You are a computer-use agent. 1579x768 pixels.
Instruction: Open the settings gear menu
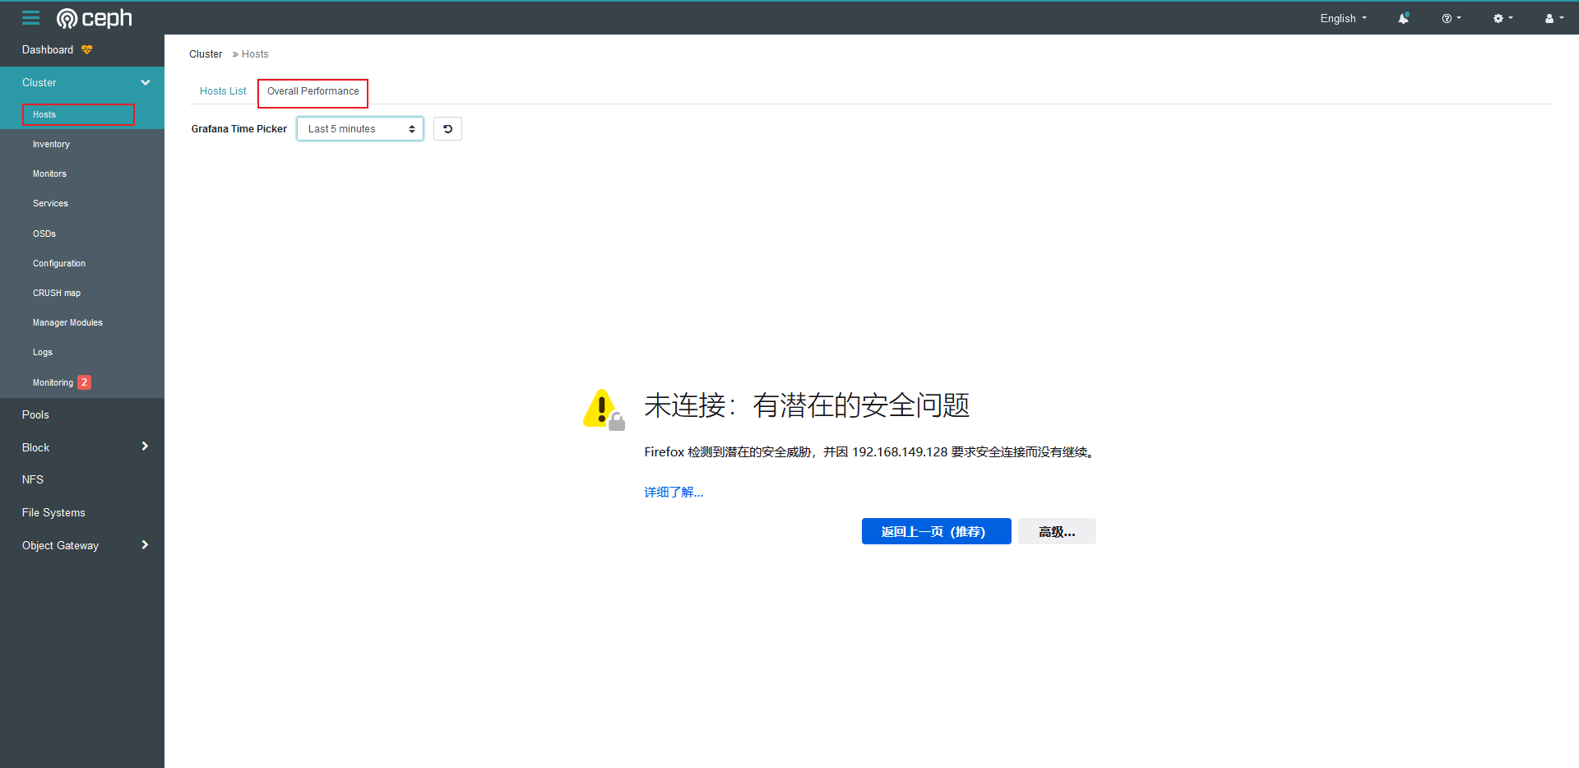click(x=1503, y=18)
